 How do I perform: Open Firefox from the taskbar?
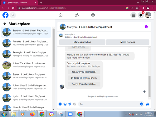pos(32,114)
